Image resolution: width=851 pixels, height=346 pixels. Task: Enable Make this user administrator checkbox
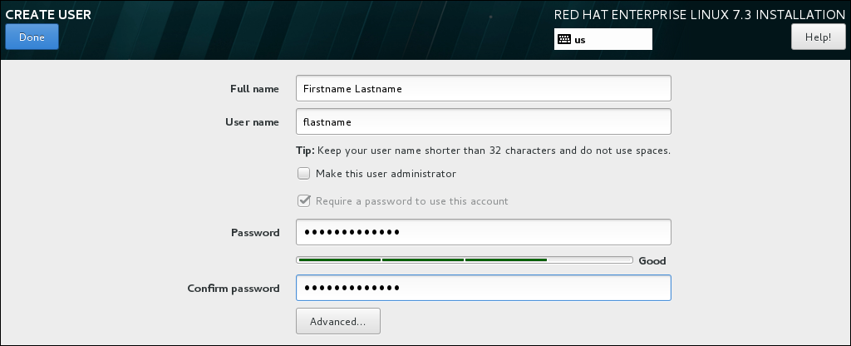pyautogui.click(x=304, y=174)
